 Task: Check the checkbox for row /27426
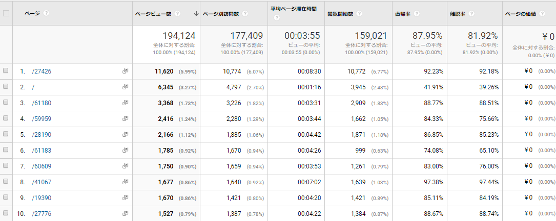tap(6, 71)
